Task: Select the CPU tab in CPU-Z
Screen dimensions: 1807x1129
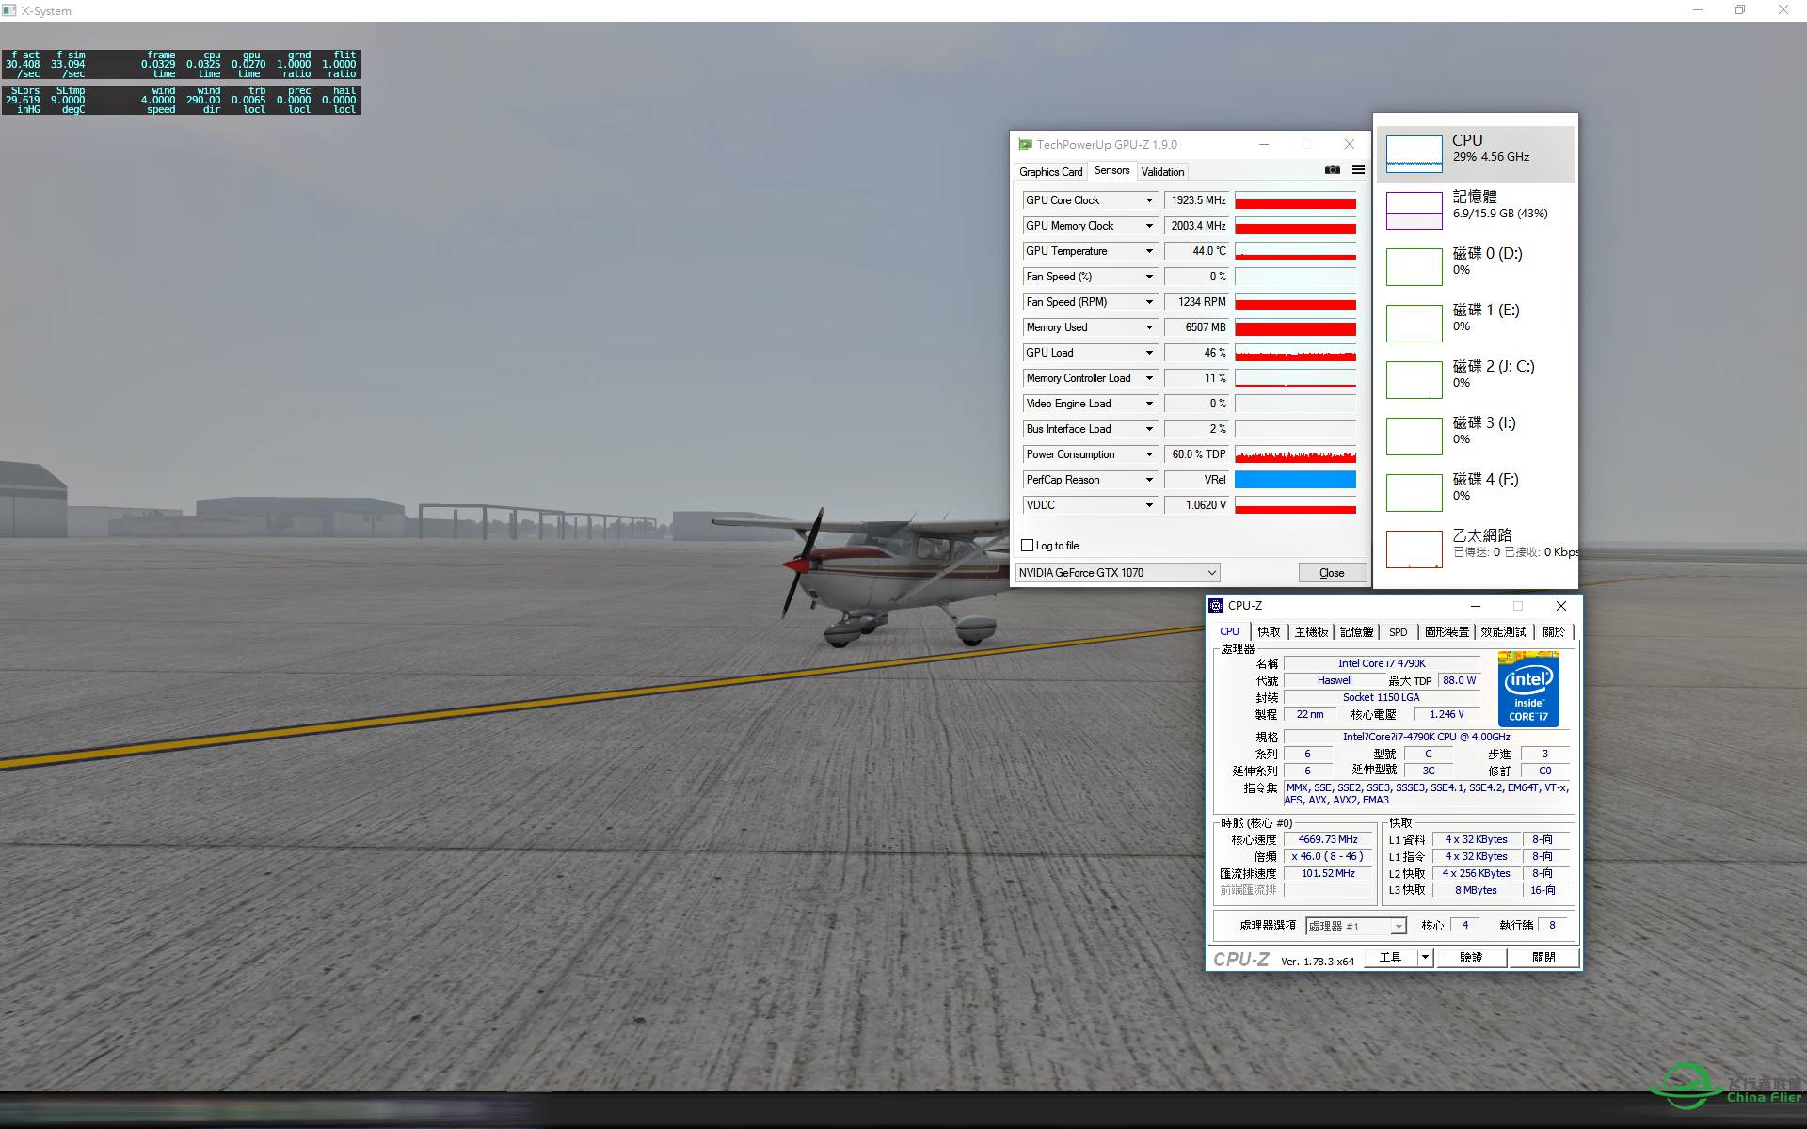Action: (x=1229, y=632)
